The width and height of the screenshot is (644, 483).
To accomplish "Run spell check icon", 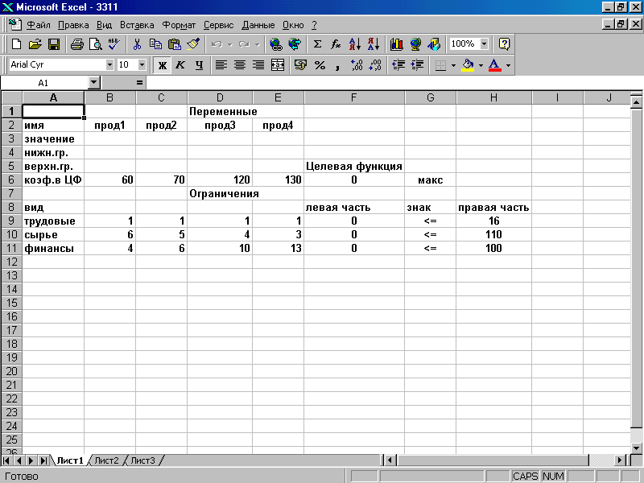I will tap(114, 44).
